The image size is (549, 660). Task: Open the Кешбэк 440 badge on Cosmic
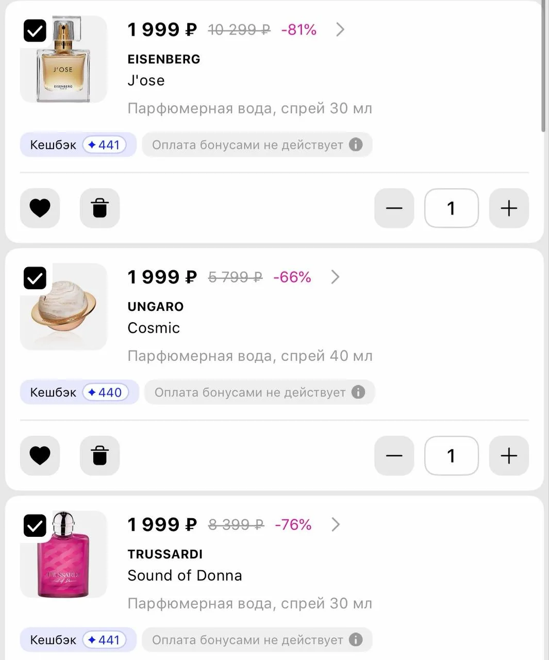pyautogui.click(x=79, y=392)
